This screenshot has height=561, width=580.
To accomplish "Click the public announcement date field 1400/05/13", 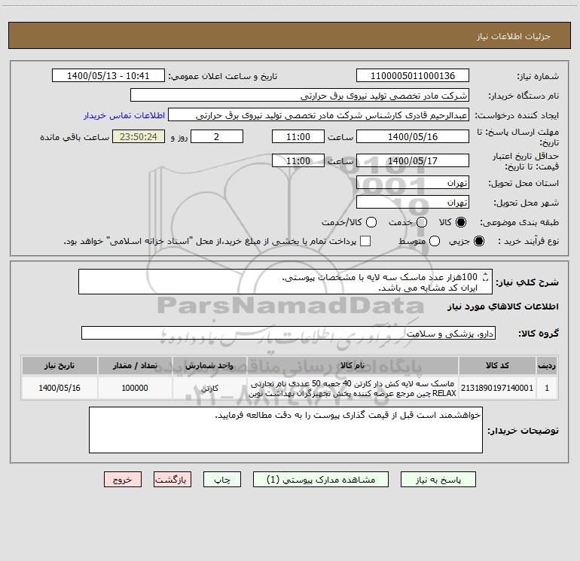I will (108, 75).
